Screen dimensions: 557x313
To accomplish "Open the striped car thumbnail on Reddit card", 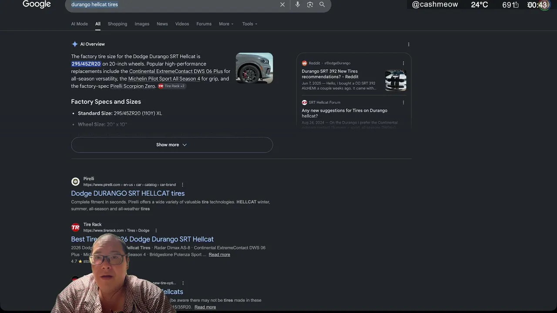I will tap(396, 80).
